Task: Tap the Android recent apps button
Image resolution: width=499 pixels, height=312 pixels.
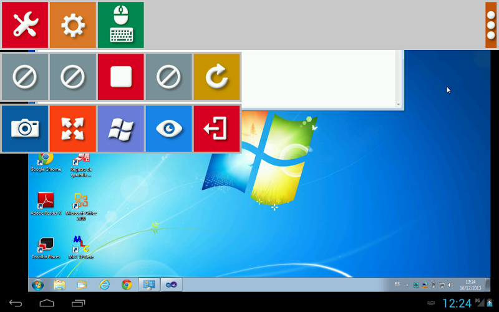Action: point(79,303)
